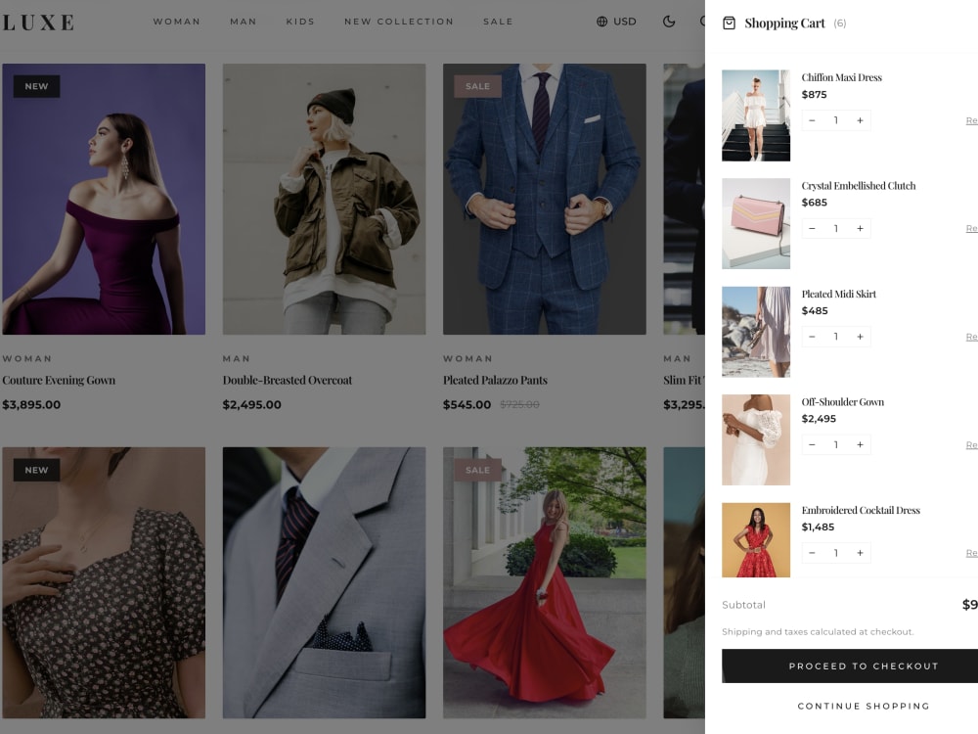Toggle dark mode moon icon

669,22
